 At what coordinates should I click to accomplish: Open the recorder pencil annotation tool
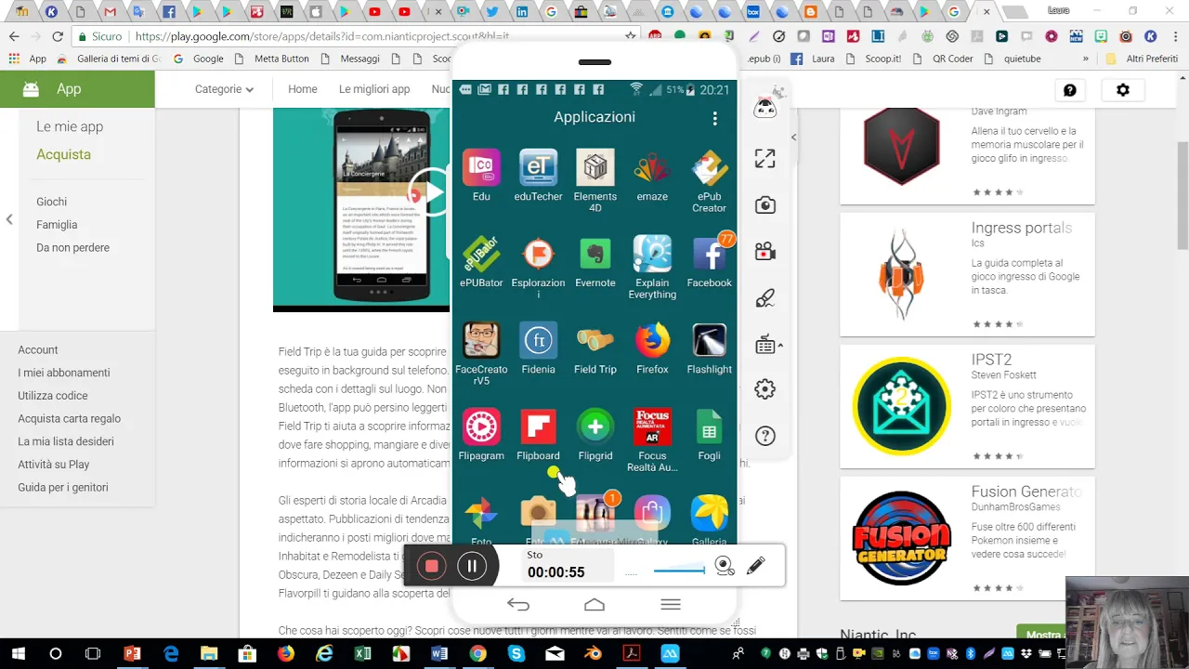click(x=756, y=565)
